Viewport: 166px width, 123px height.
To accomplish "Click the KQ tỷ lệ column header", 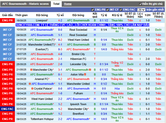I will [x=117, y=15].
